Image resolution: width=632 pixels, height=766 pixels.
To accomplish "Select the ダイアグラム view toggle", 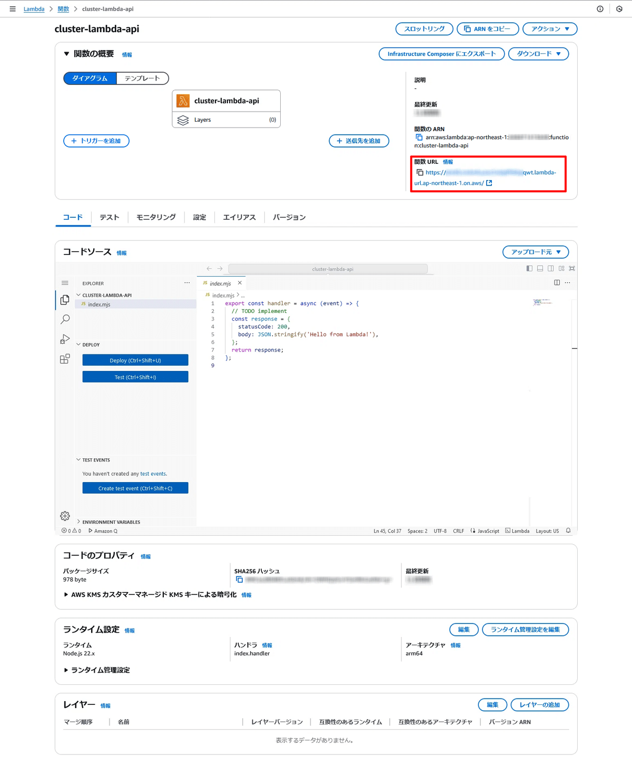I will tap(90, 78).
